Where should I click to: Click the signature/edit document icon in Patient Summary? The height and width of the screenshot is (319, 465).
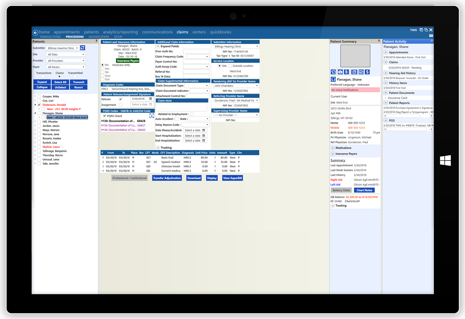(x=333, y=72)
